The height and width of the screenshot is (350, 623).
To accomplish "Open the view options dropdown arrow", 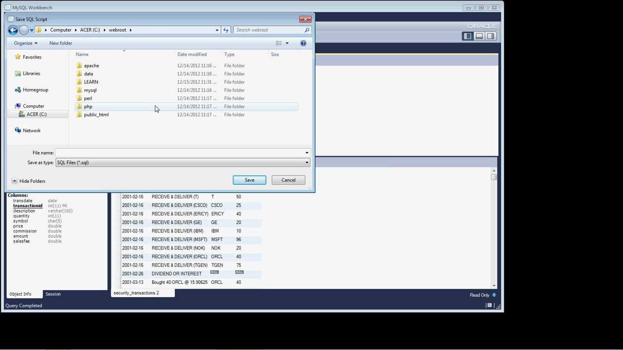I will coord(287,43).
